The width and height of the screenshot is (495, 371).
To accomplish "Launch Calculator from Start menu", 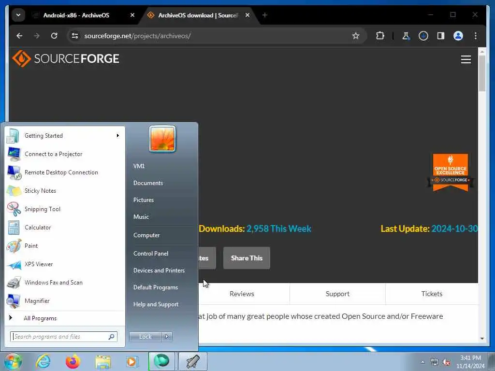I will pos(65,228).
